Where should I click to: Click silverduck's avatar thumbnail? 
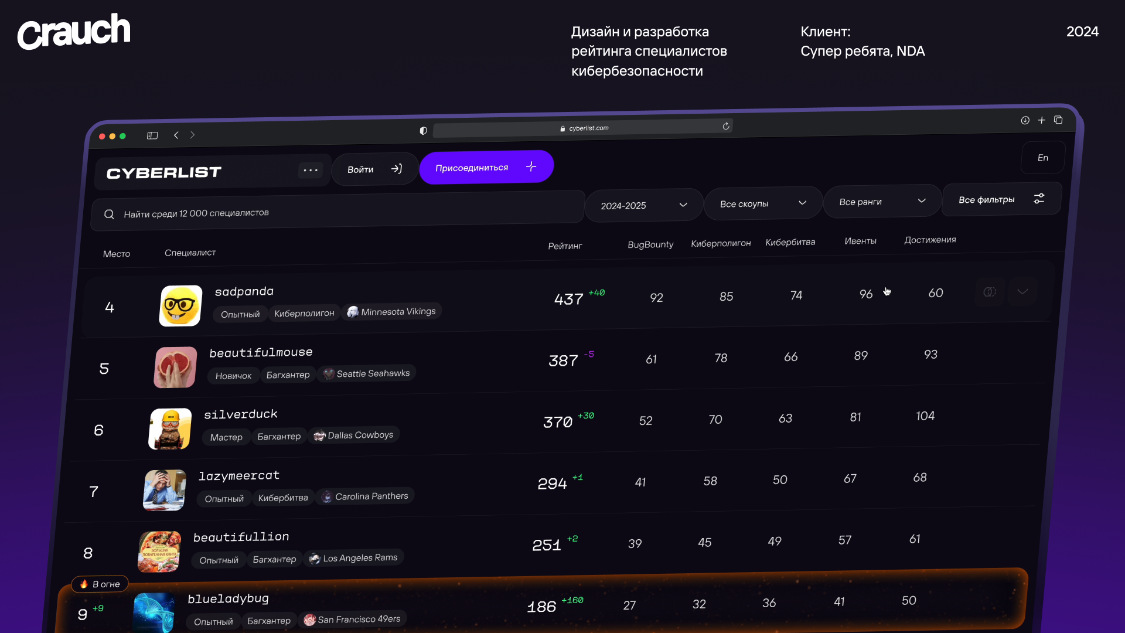tap(170, 429)
